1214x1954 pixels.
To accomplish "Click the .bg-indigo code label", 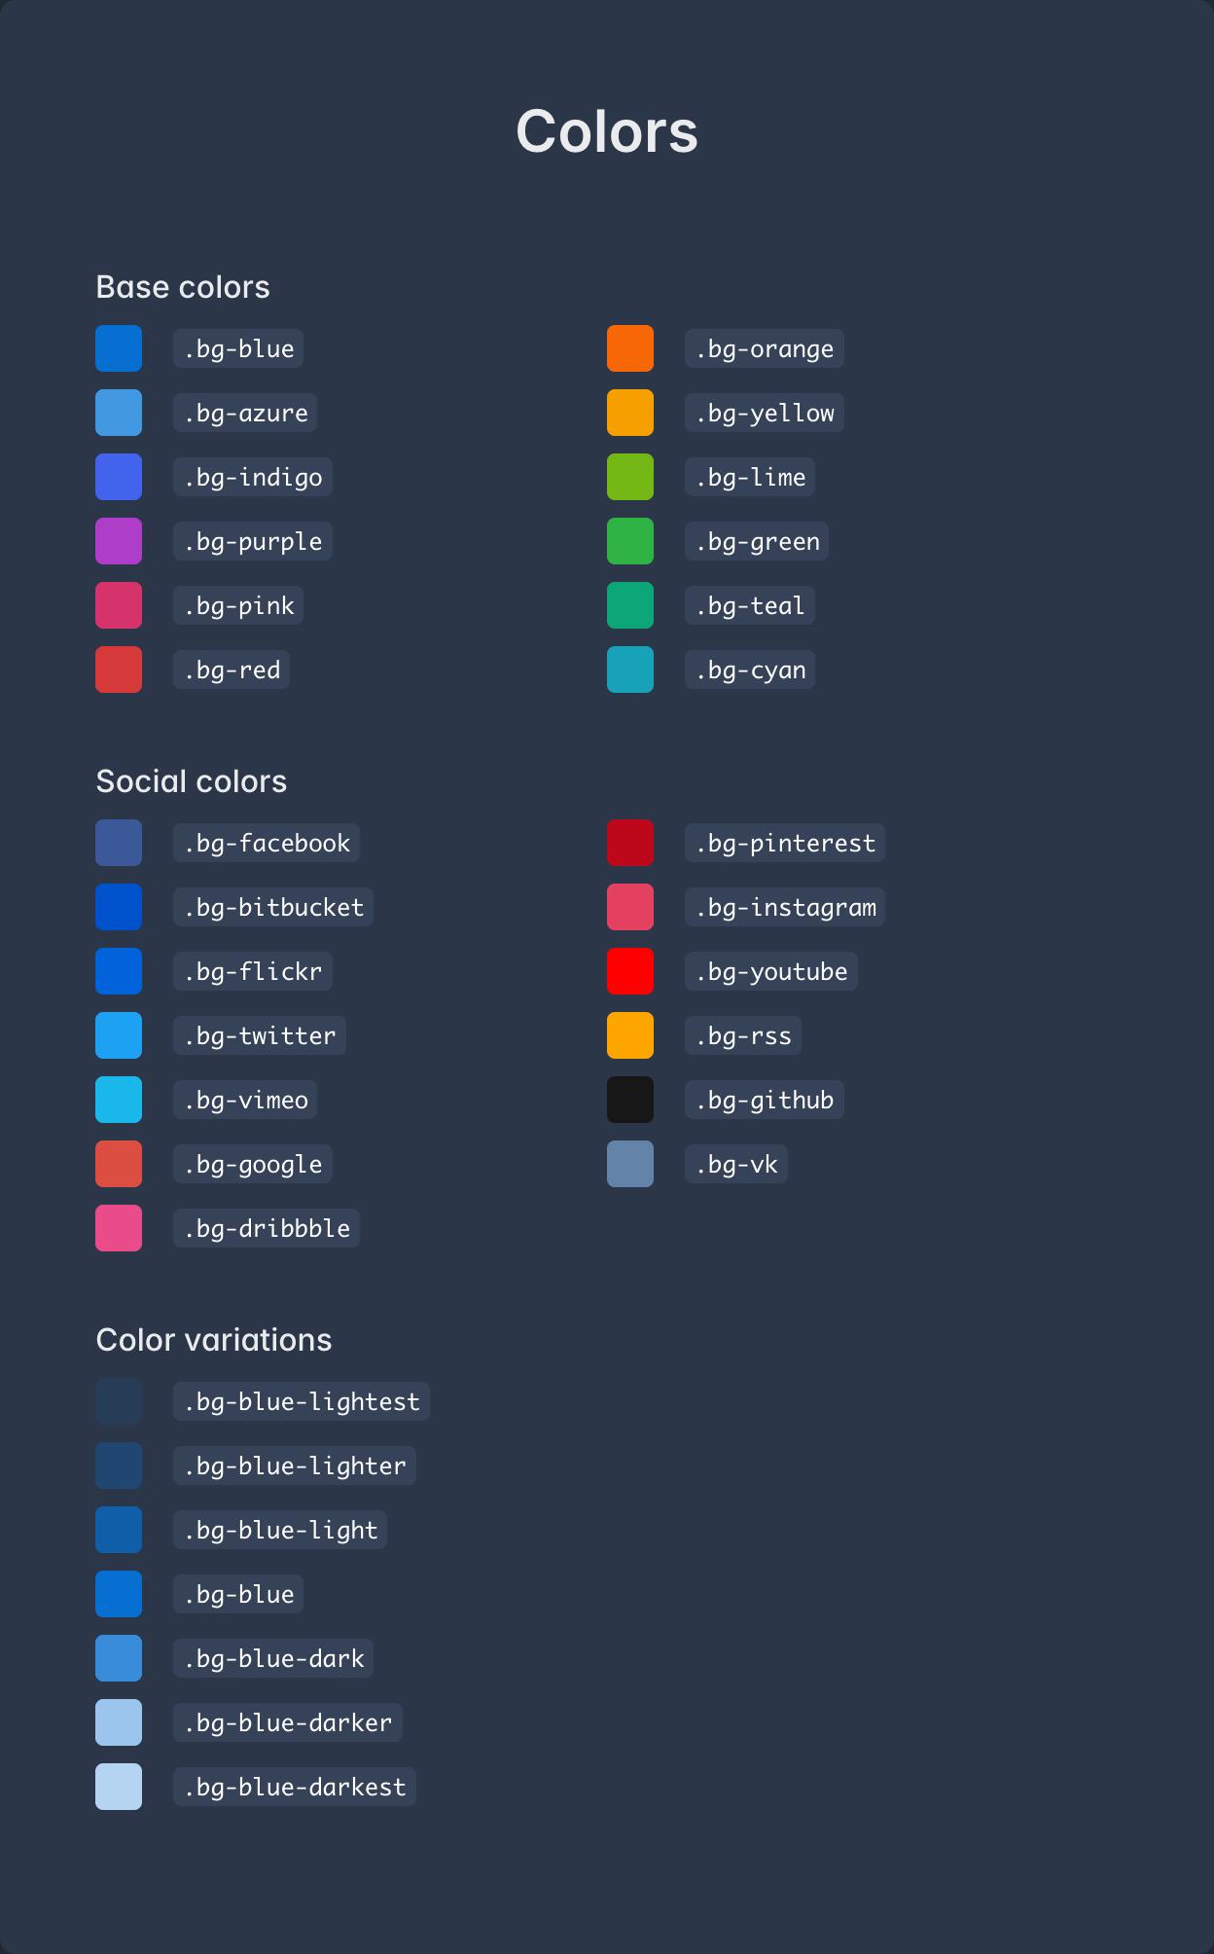I will click(253, 477).
